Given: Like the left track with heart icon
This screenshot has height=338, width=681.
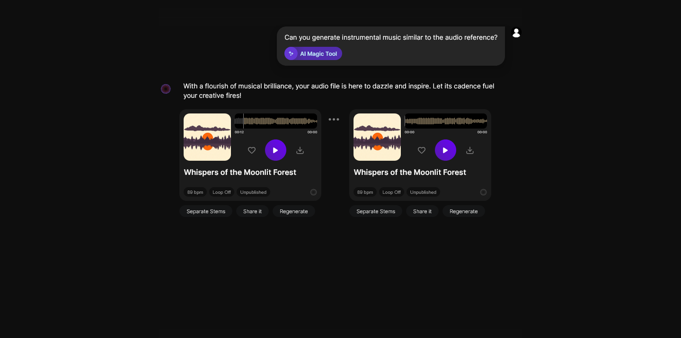Looking at the screenshot, I should click(252, 150).
